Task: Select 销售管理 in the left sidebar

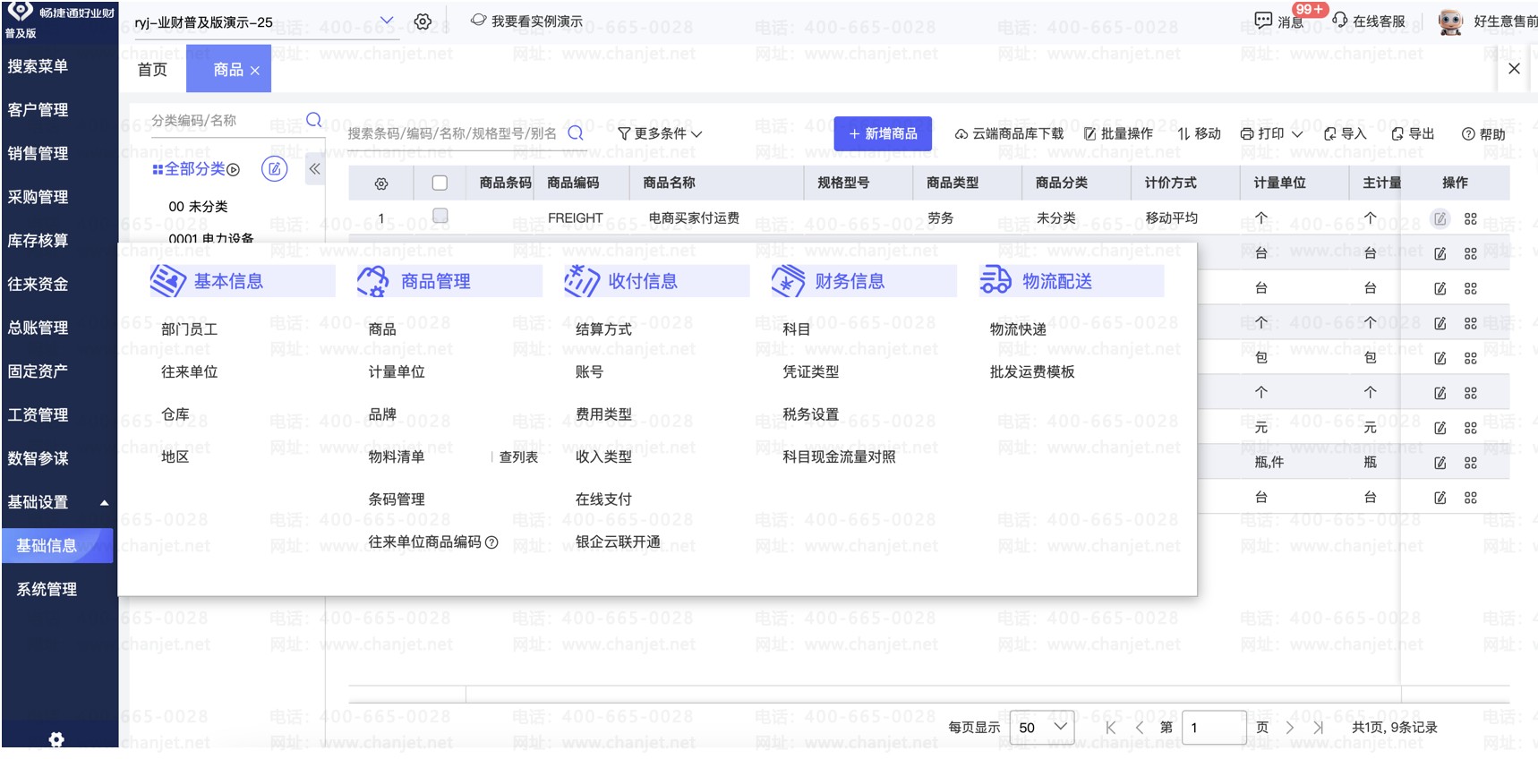Action: (x=38, y=153)
